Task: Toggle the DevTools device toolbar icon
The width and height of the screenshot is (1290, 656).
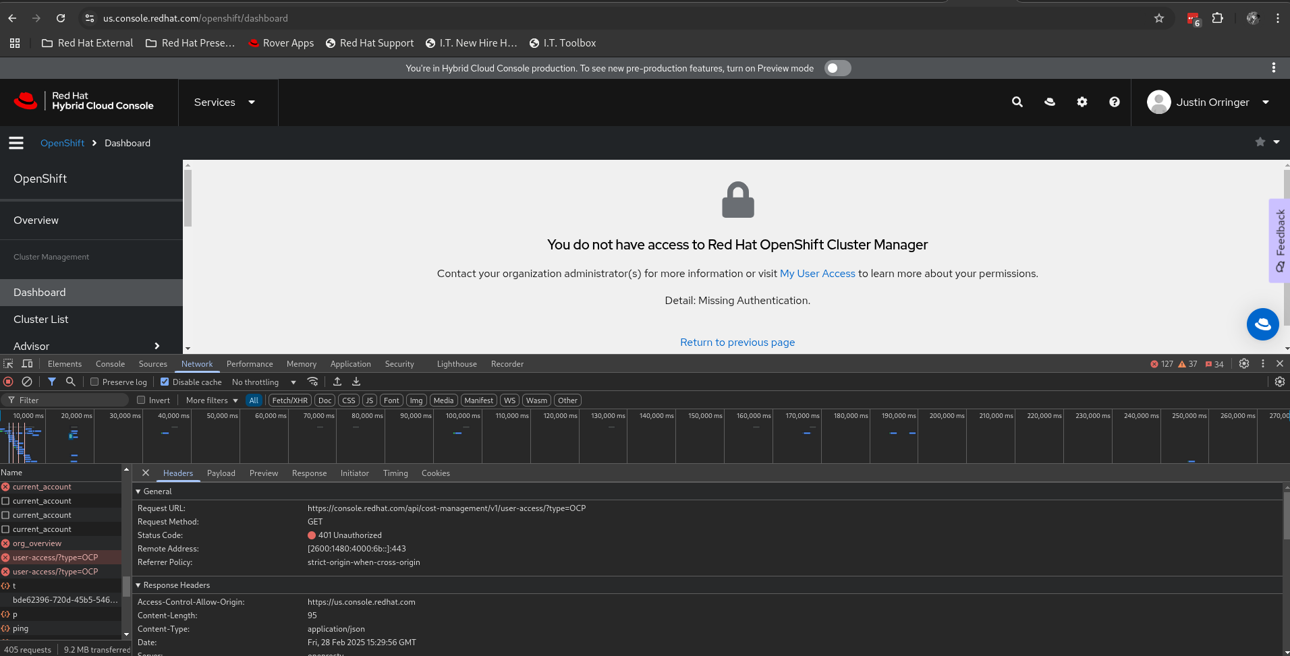Action: (27, 363)
